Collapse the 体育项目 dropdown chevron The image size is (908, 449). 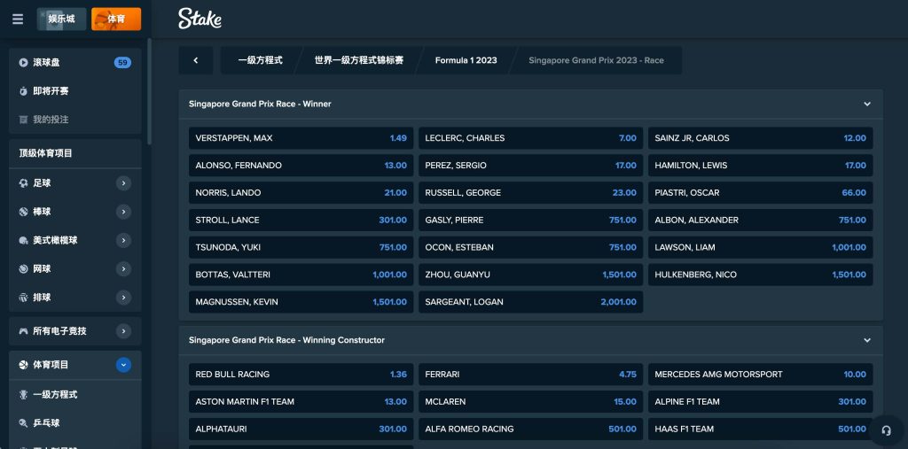tap(123, 365)
